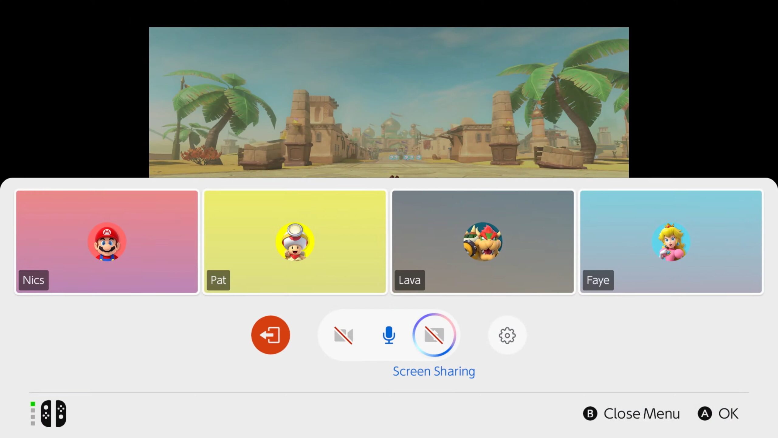Click the Lava name label
778x438 pixels.
click(410, 280)
